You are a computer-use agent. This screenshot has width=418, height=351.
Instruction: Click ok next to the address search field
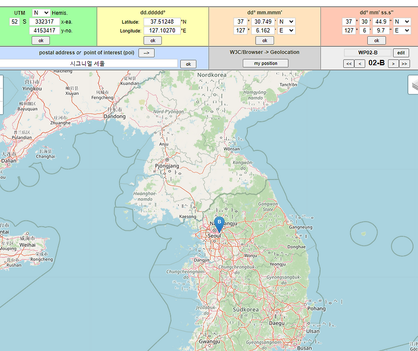point(188,64)
